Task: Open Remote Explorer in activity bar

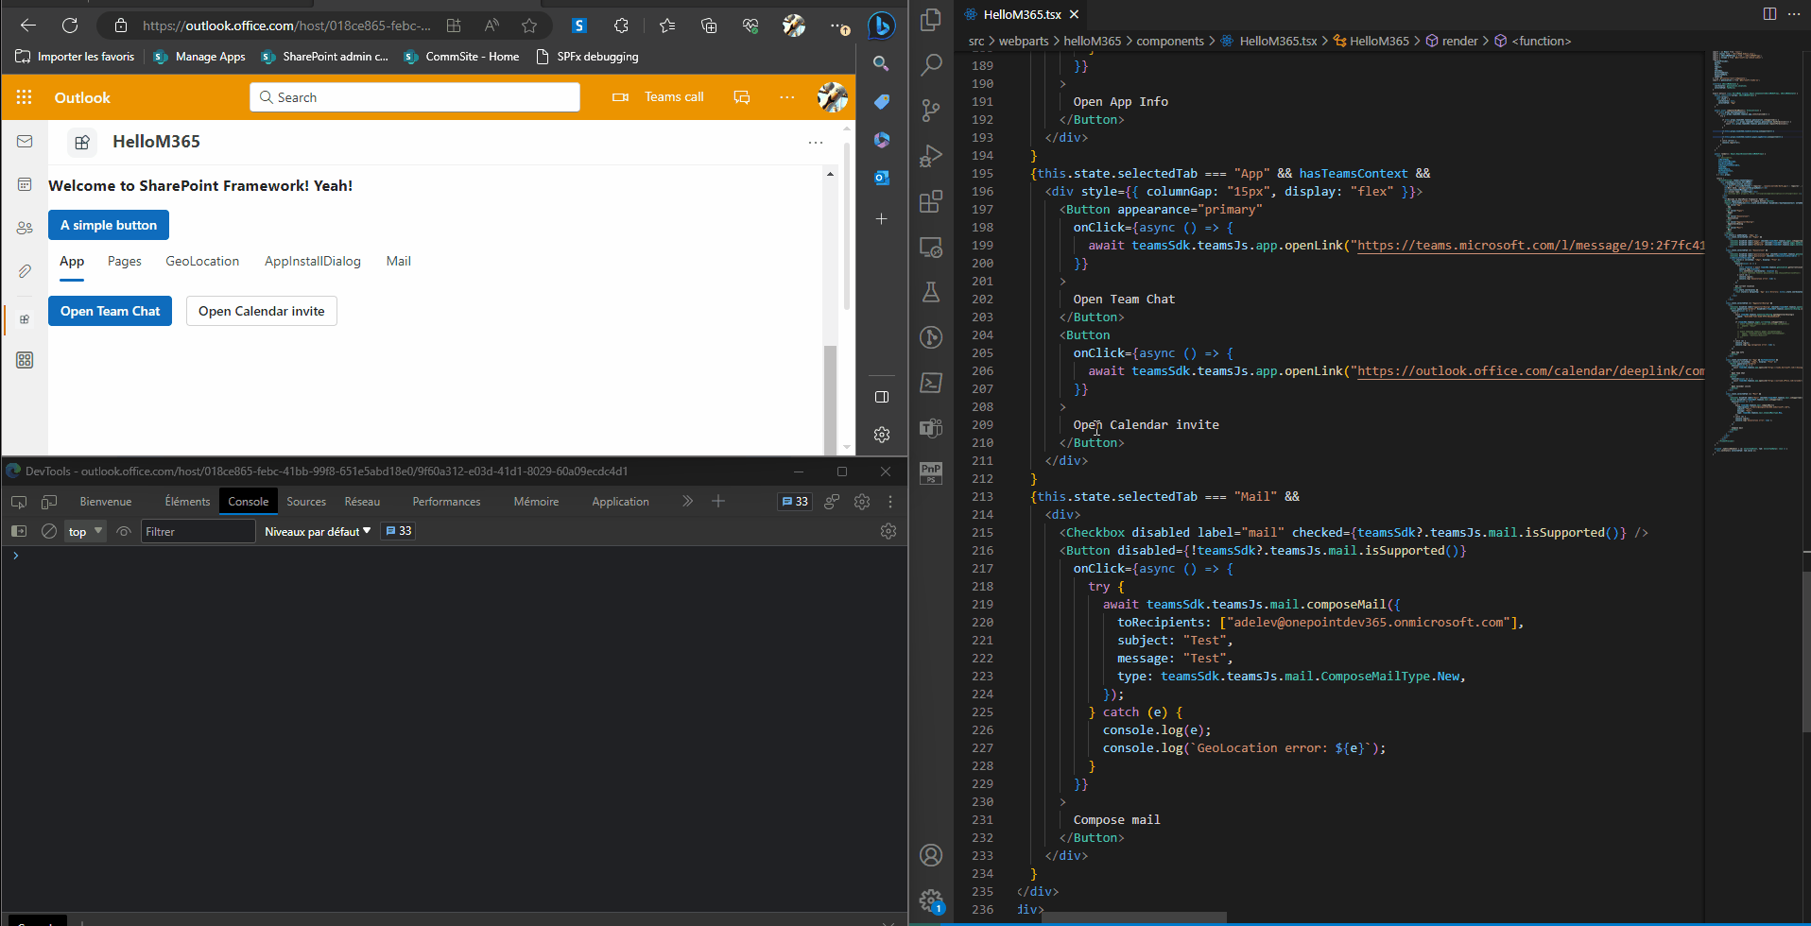Action: 931,248
